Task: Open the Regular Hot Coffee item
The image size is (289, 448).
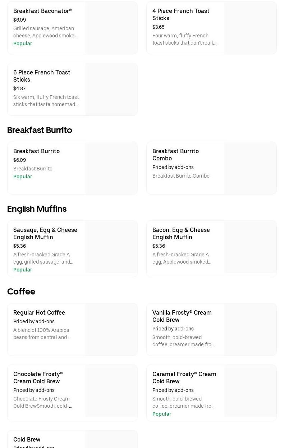Action: point(39,313)
